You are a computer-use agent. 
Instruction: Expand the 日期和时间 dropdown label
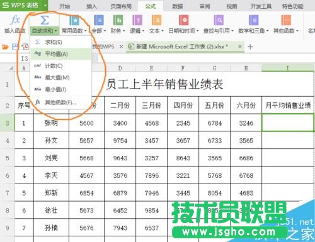pyautogui.click(x=184, y=31)
